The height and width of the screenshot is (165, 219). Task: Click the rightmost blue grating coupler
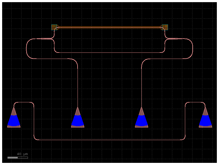click(x=205, y=121)
